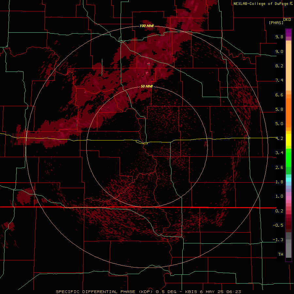Click the DKD label above the color scale

pyautogui.click(x=287, y=19)
